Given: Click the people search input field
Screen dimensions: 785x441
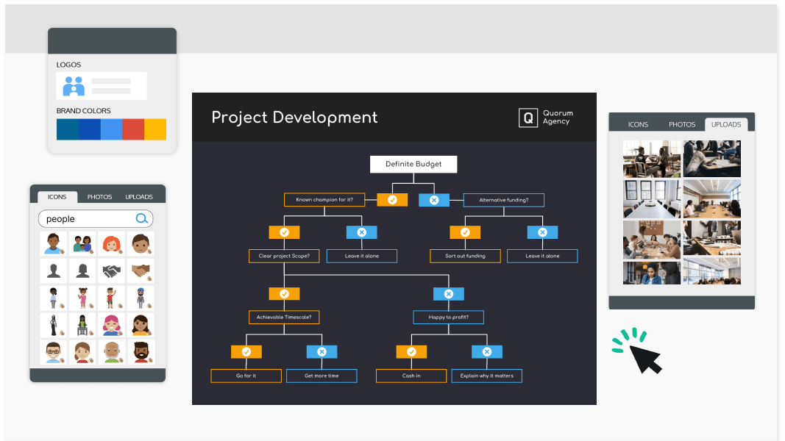Looking at the screenshot, I should [x=96, y=218].
